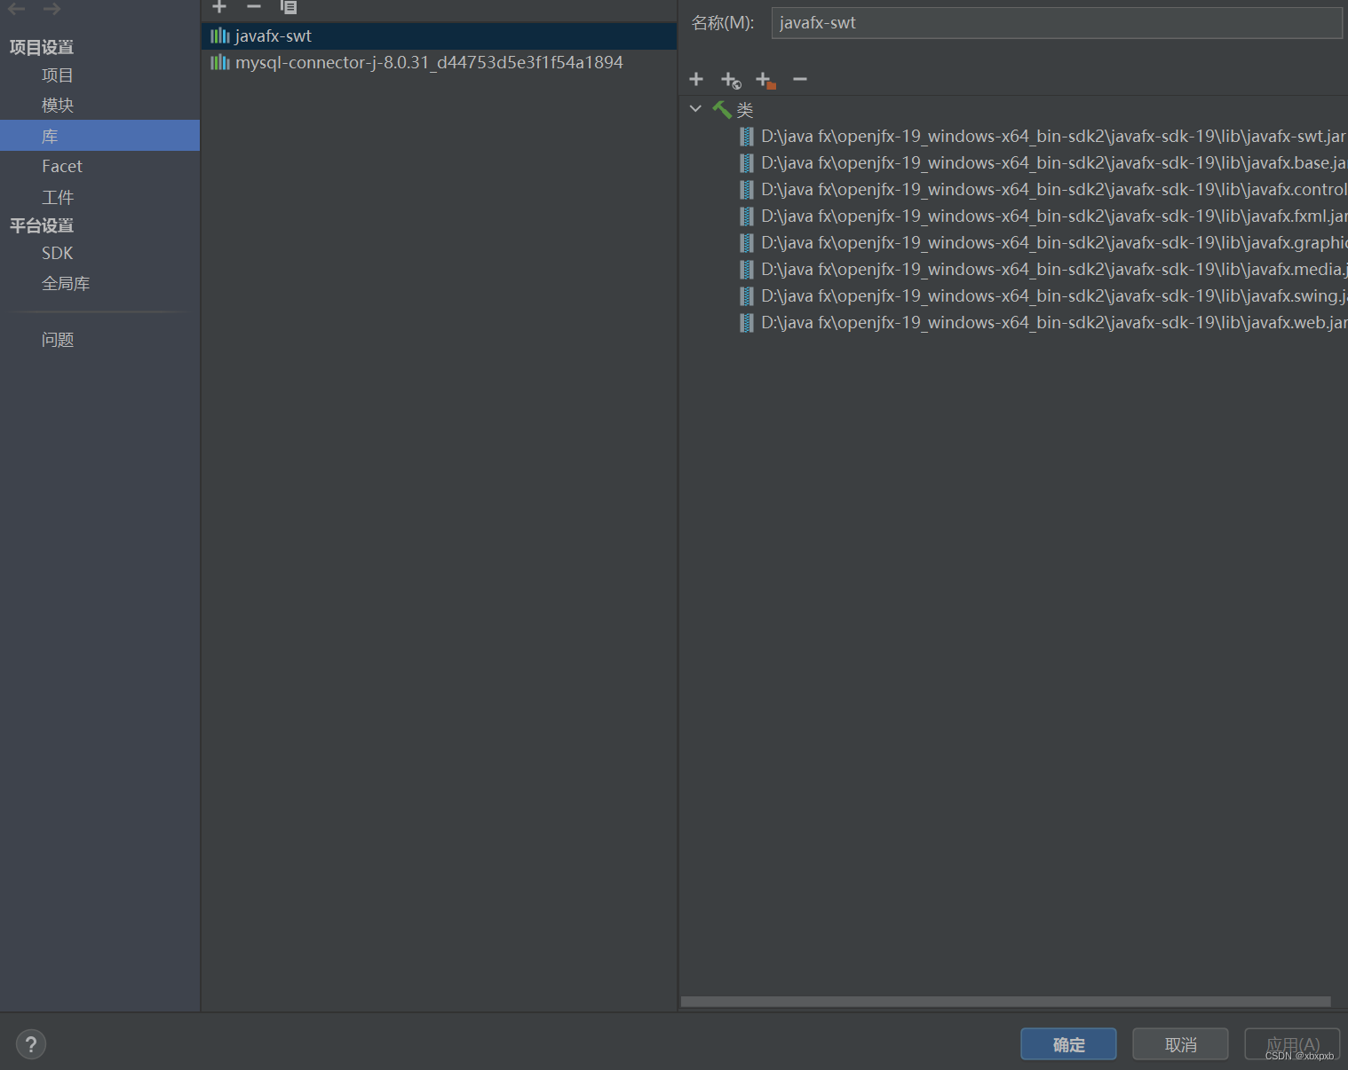Click the back navigation arrow

pyautogui.click(x=16, y=9)
